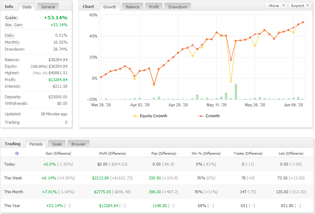Image resolution: width=315 pixels, height=214 pixels.
Task: Click the Drawdown value 28.74%
Action: pyautogui.click(x=60, y=49)
